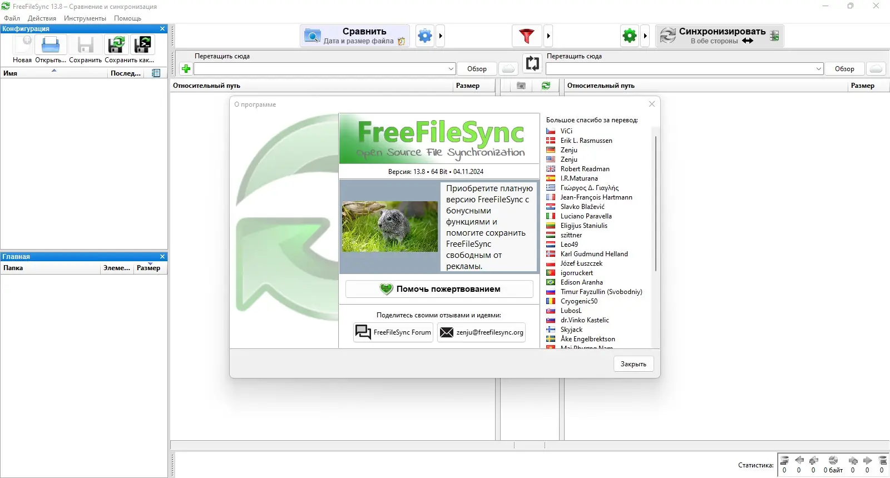Click the right-side create statistics icon
This screenshot has height=478, width=890.
pyautogui.click(x=853, y=460)
